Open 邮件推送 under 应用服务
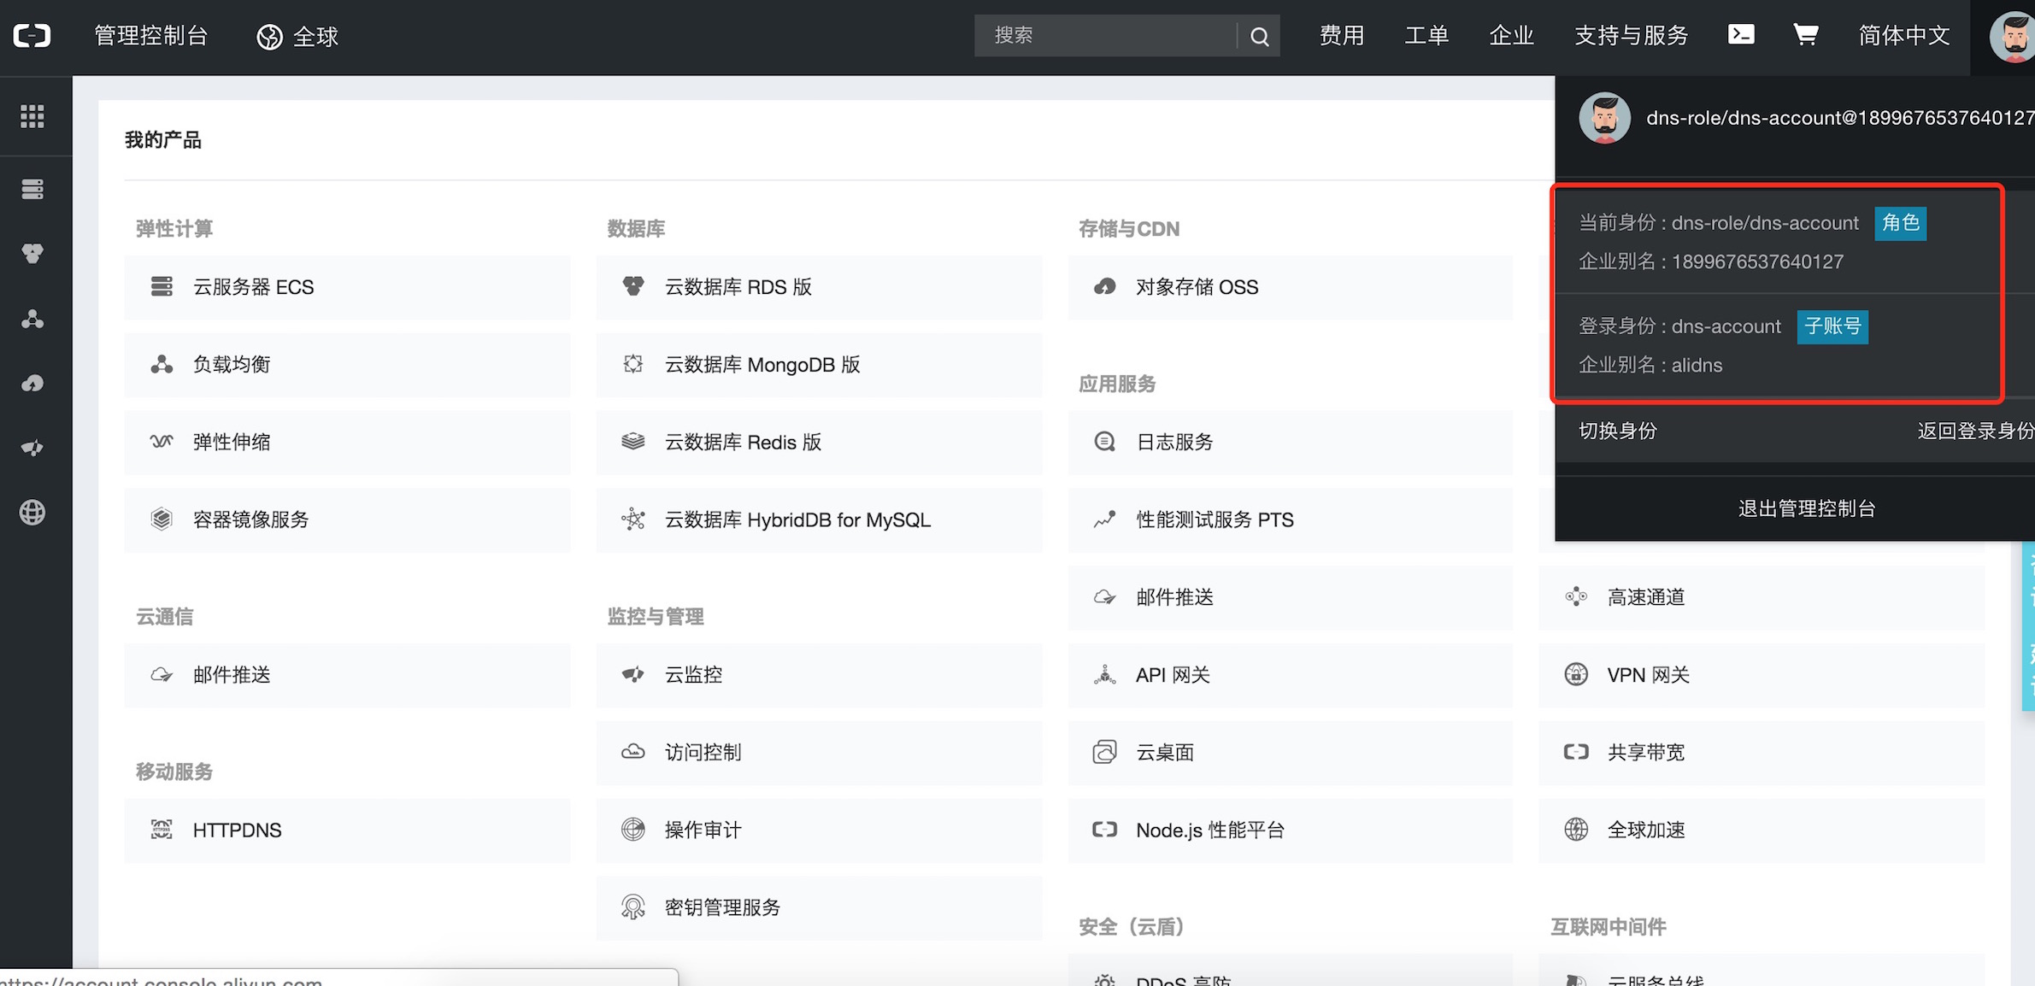The image size is (2035, 986). point(1291,597)
